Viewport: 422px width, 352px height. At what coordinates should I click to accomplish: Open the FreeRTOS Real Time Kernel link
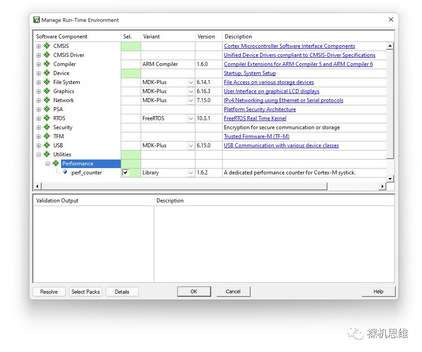(255, 118)
